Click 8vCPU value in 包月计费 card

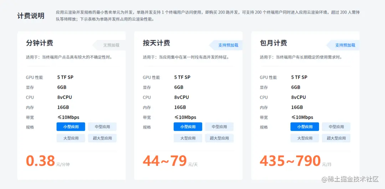299,97
